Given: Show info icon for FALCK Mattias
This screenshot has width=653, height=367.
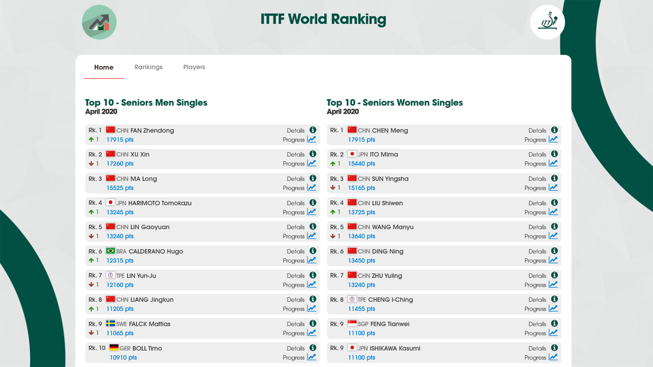Looking at the screenshot, I should click(313, 324).
